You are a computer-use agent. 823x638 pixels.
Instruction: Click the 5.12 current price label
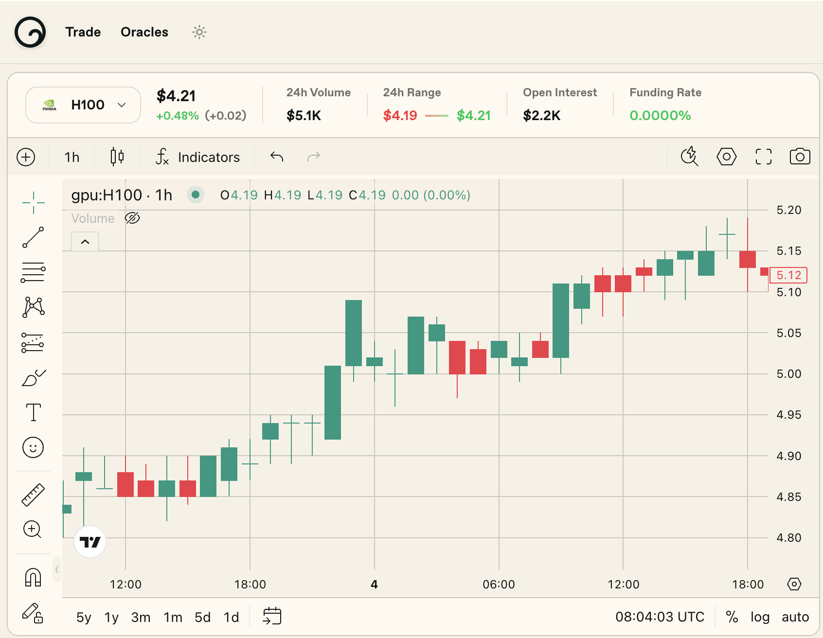pos(788,275)
